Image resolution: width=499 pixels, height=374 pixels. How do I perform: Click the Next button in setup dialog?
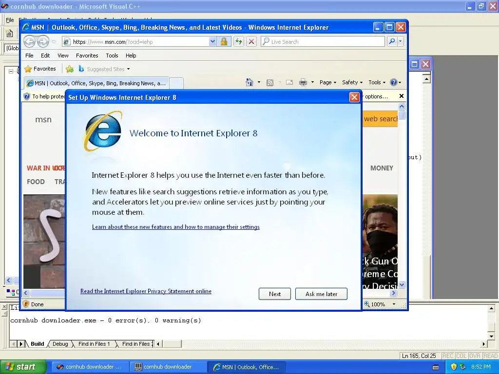pos(275,294)
